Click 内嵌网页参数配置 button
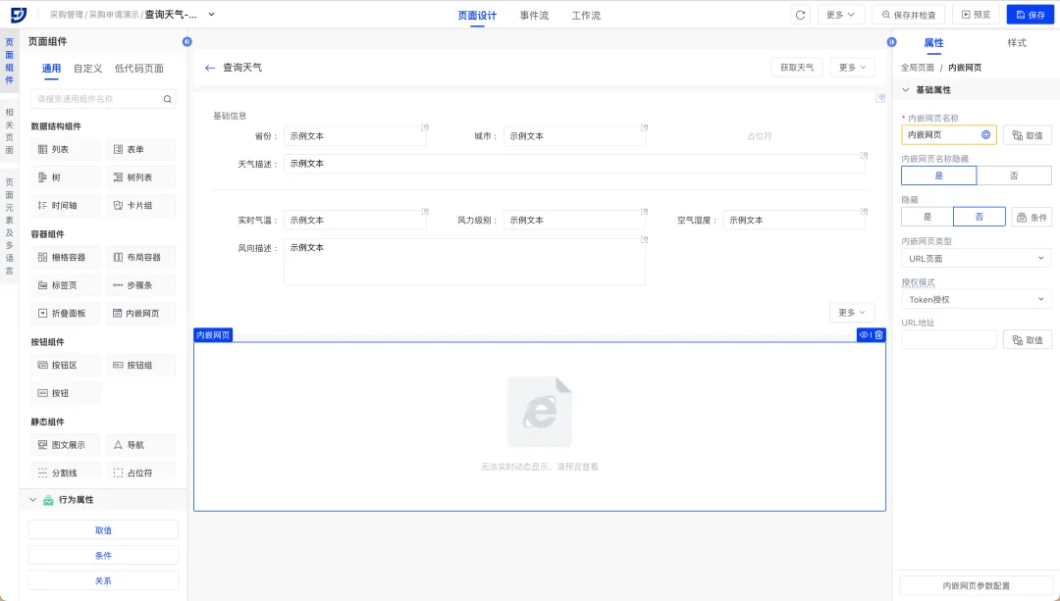Image resolution: width=1060 pixels, height=601 pixels. click(x=977, y=585)
